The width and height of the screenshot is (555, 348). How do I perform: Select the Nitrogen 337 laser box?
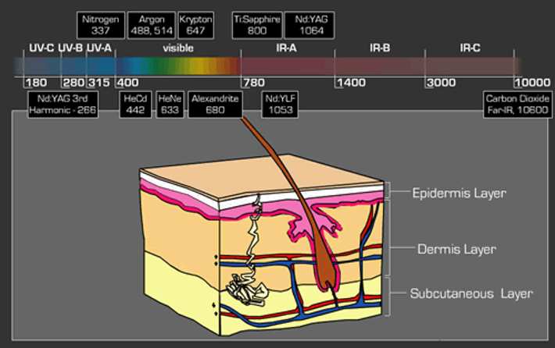pyautogui.click(x=101, y=25)
